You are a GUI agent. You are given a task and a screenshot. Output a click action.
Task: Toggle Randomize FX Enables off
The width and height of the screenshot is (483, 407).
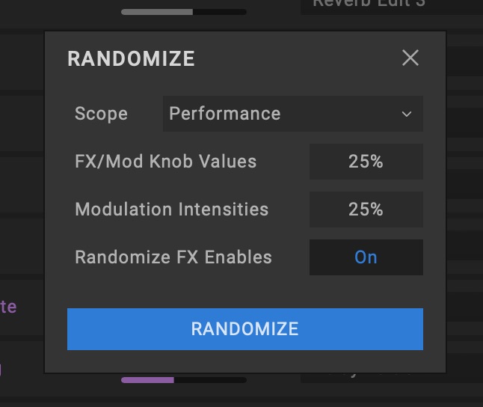[x=366, y=257]
